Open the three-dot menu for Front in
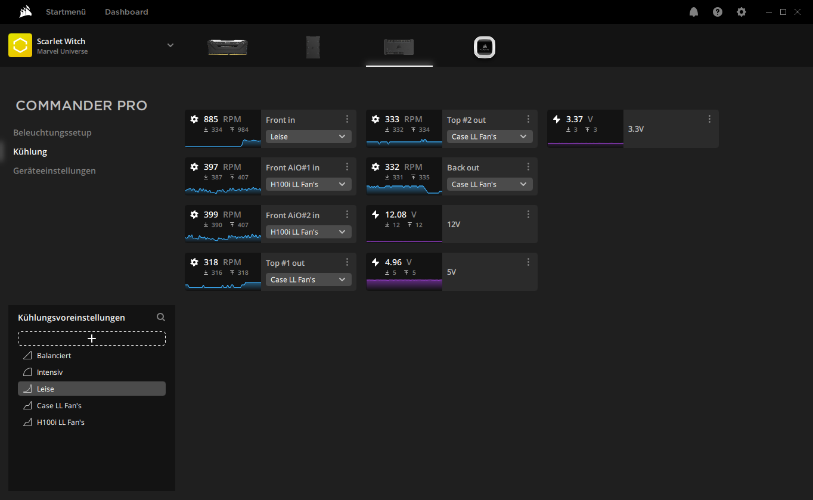813x500 pixels. 347,119
